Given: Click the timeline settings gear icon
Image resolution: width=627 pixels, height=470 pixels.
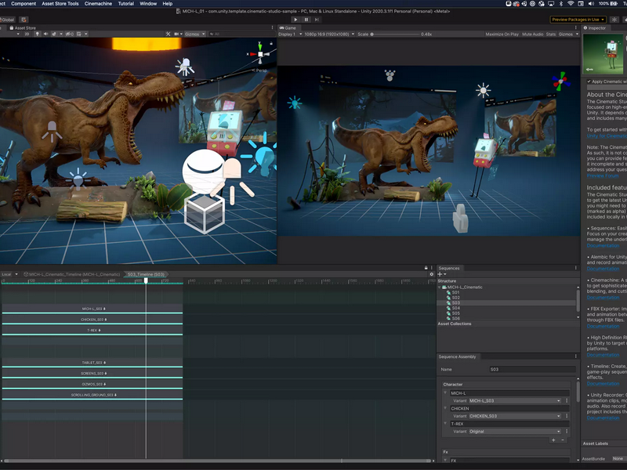Looking at the screenshot, I should pos(432,274).
